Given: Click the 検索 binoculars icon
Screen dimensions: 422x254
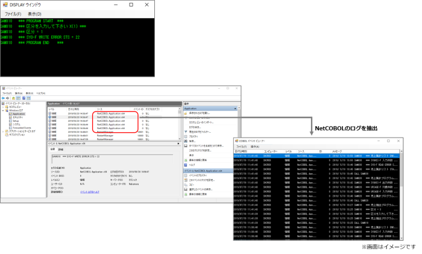Looking at the screenshot, I should (186, 141).
